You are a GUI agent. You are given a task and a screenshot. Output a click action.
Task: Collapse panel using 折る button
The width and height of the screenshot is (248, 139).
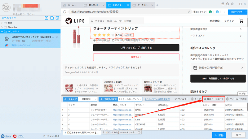[x=242, y=94]
